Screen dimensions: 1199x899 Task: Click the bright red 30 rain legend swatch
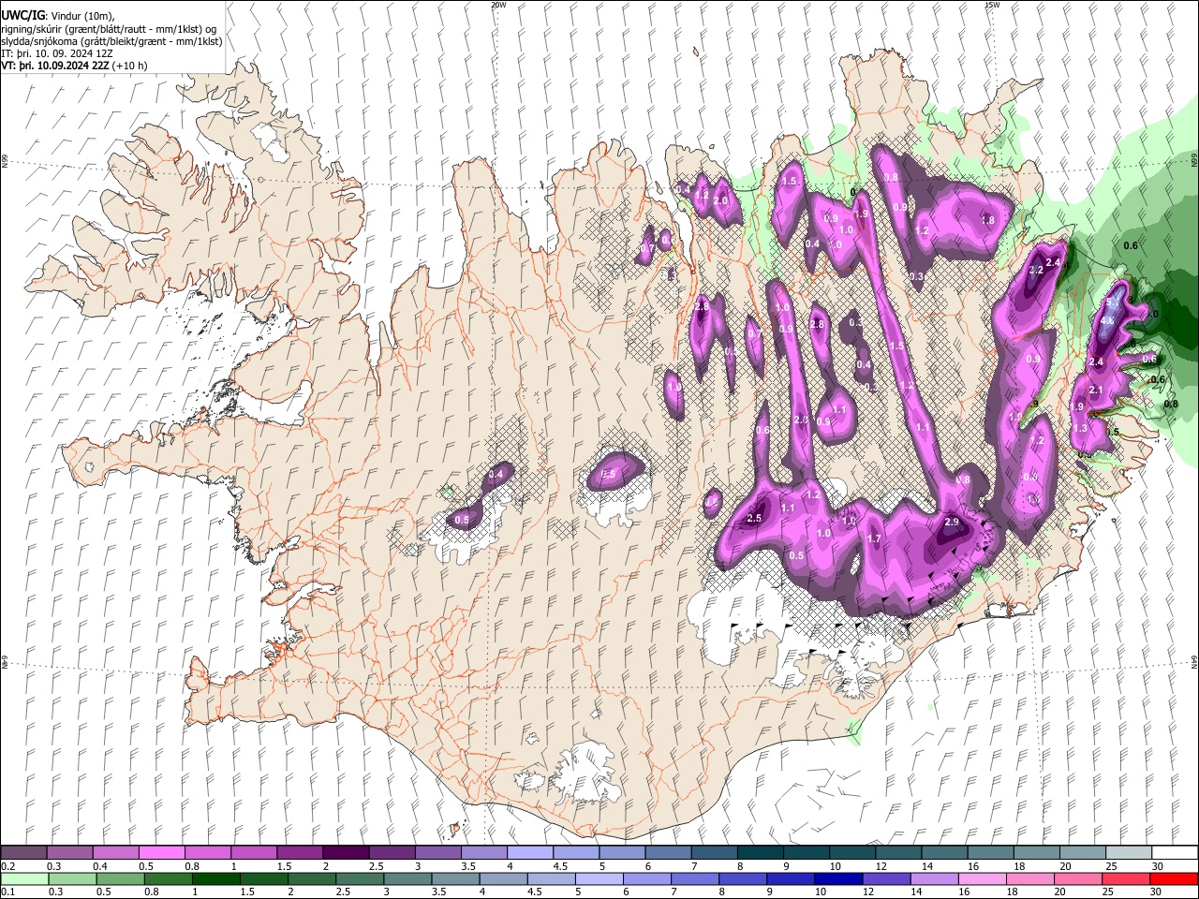click(1175, 878)
